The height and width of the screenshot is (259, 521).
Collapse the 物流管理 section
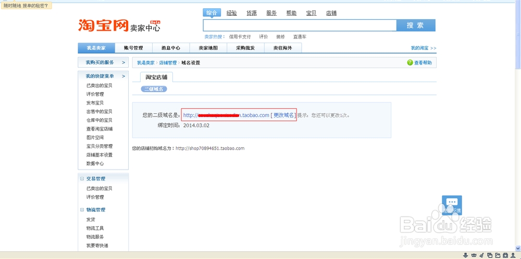[x=82, y=210]
